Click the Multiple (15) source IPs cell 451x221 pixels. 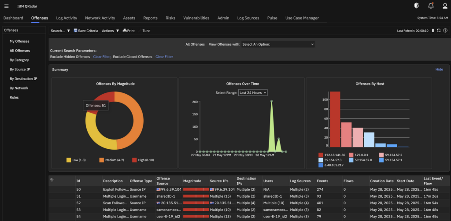click(221, 196)
